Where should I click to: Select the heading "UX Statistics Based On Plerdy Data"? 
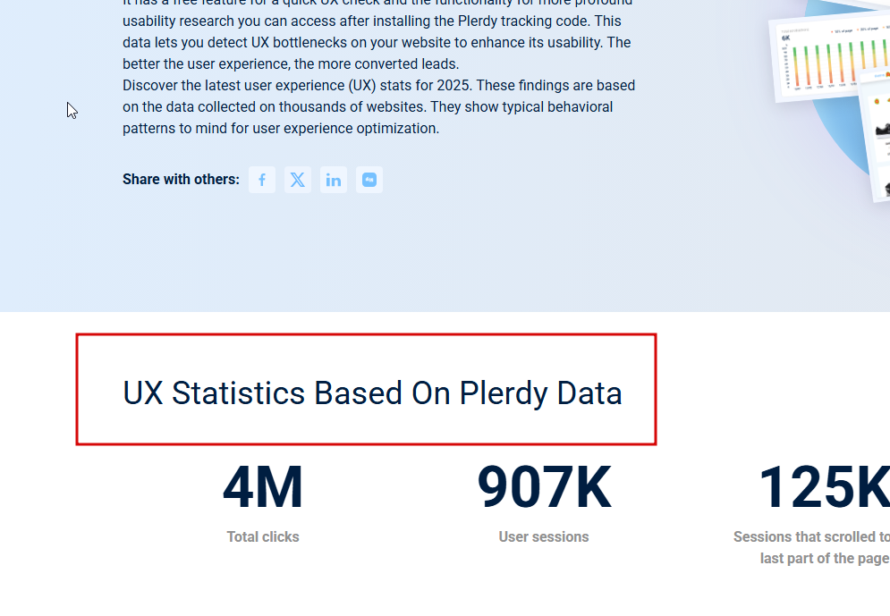[x=372, y=393]
